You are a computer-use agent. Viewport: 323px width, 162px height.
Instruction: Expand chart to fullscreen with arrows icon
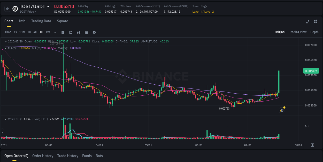[x=308, y=22]
